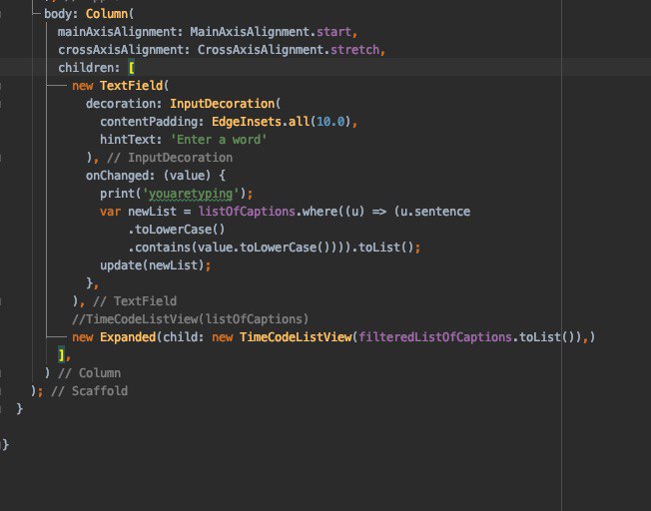Click the '// TextField' closing comment
The width and height of the screenshot is (651, 511).
tap(135, 301)
